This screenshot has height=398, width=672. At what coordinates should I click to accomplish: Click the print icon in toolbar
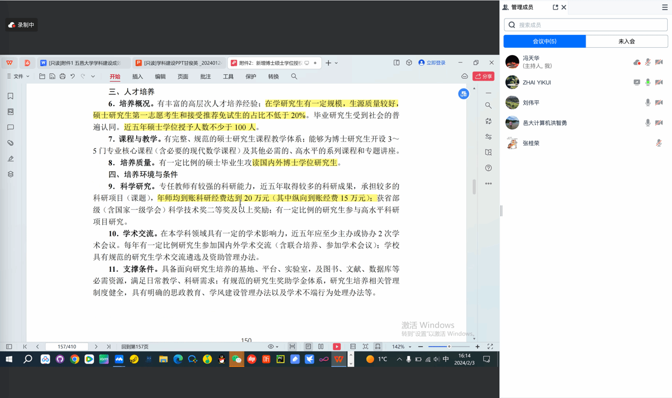click(x=63, y=76)
